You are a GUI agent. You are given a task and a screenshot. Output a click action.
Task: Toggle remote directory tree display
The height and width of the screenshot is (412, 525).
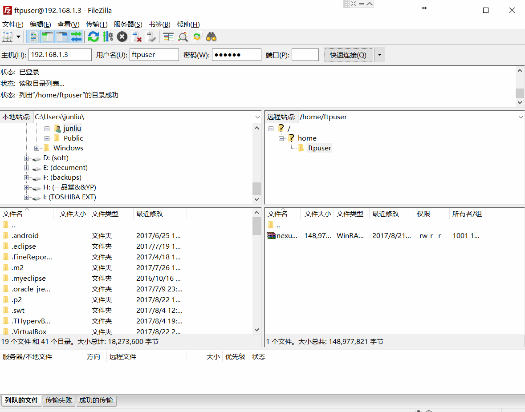click(x=62, y=37)
